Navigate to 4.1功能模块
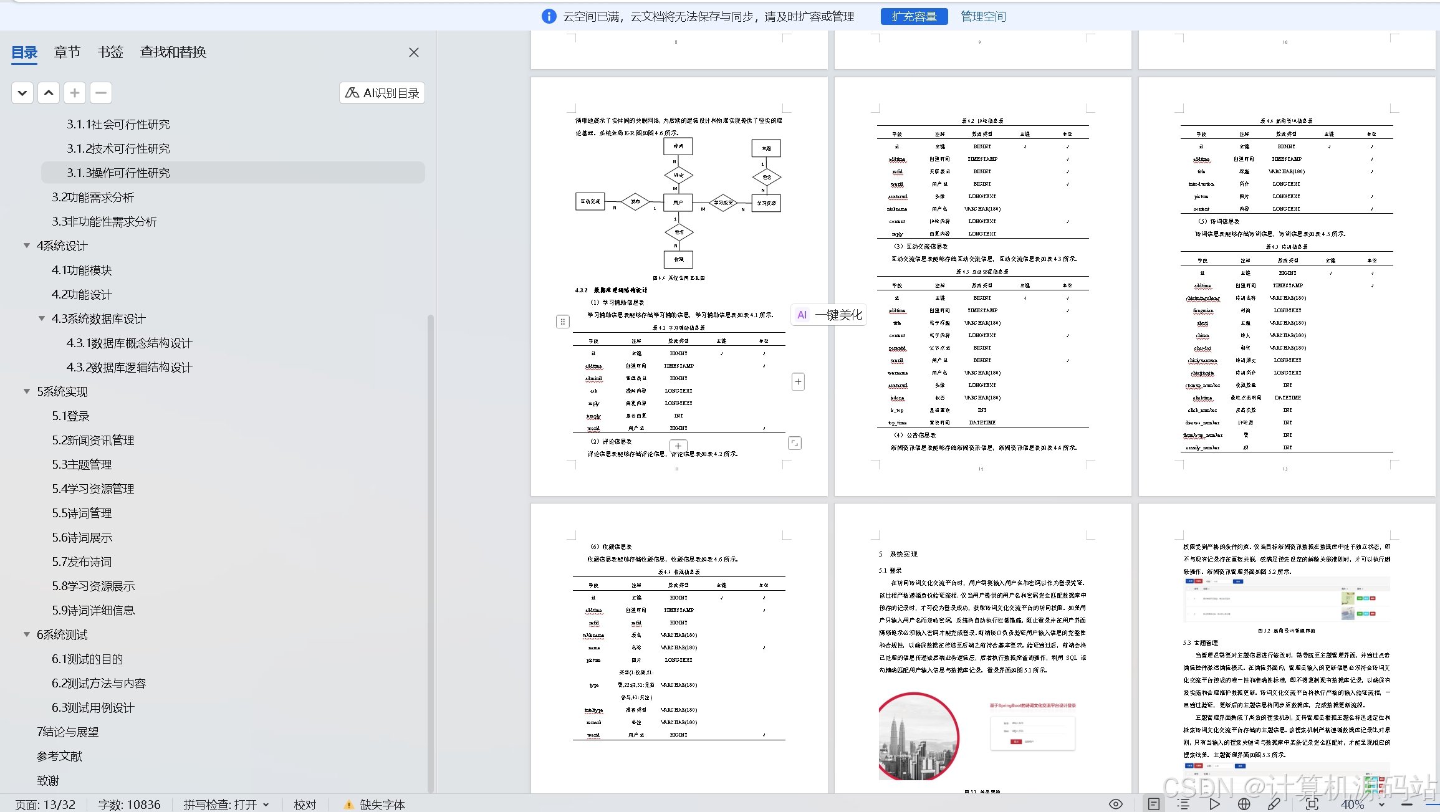 coord(82,270)
